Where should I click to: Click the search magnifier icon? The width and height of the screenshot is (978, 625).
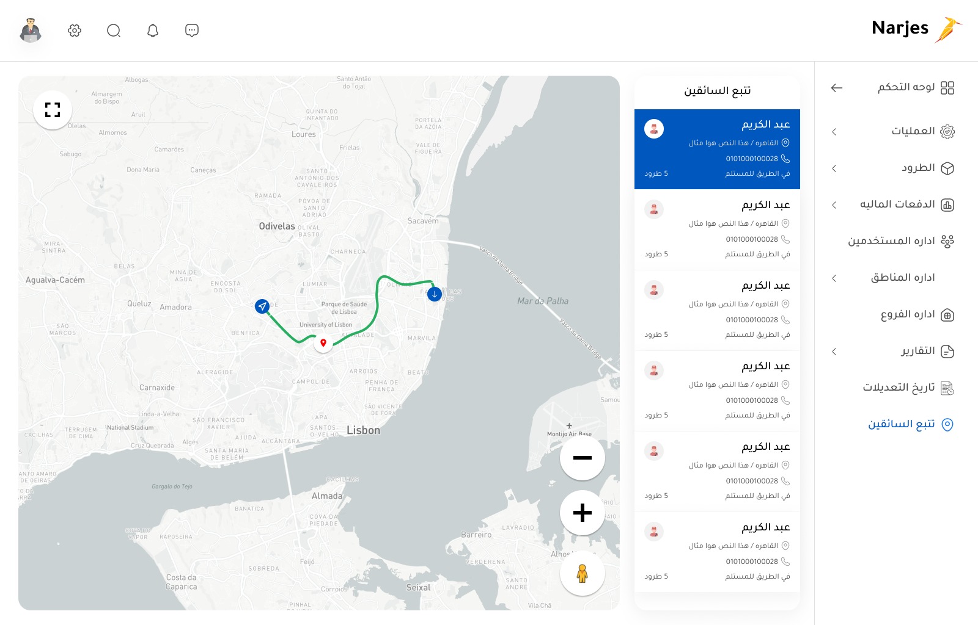click(114, 31)
